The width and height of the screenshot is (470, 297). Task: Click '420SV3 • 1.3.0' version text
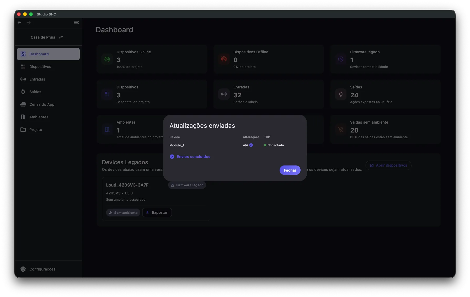(x=119, y=193)
